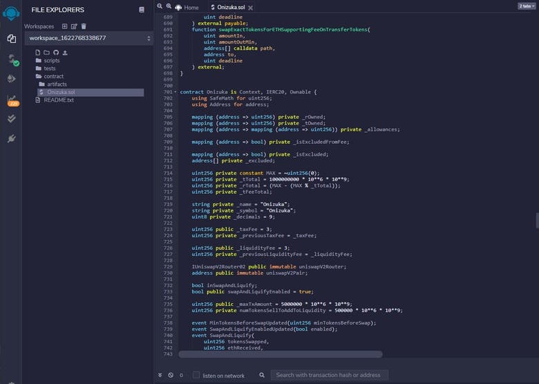Click the rename workspace icon
Screen dimensions: 539x384
tap(74, 26)
